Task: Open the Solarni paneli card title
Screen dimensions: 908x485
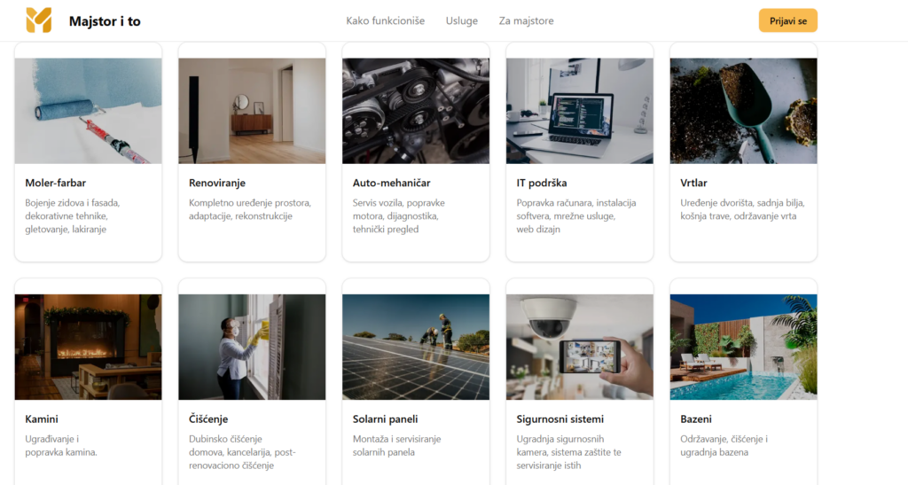Action: (x=385, y=419)
